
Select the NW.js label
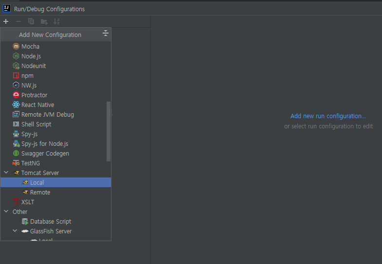pos(29,86)
